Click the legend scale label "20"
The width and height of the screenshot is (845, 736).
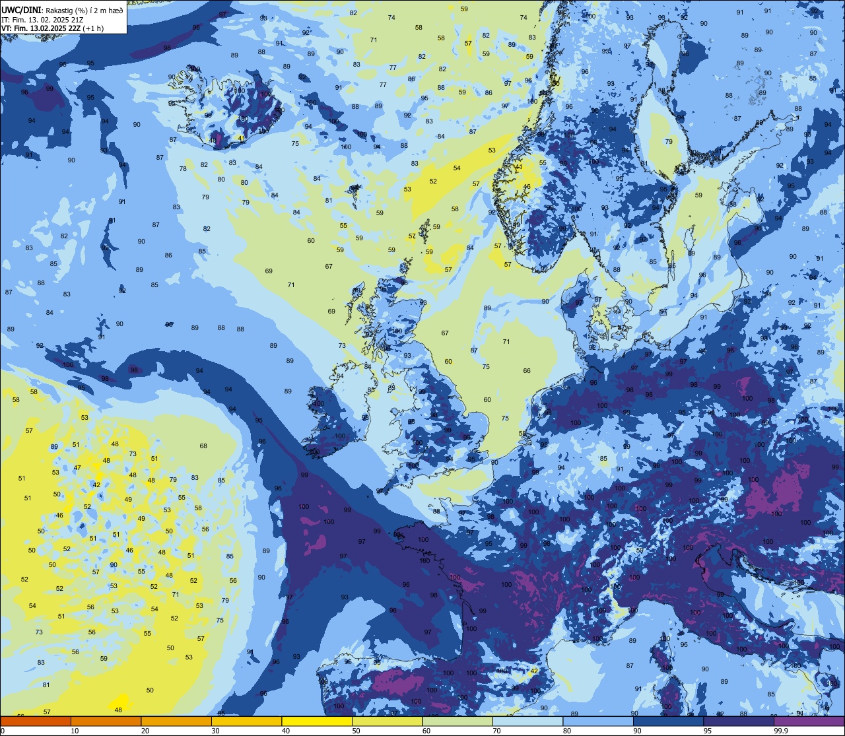[145, 731]
